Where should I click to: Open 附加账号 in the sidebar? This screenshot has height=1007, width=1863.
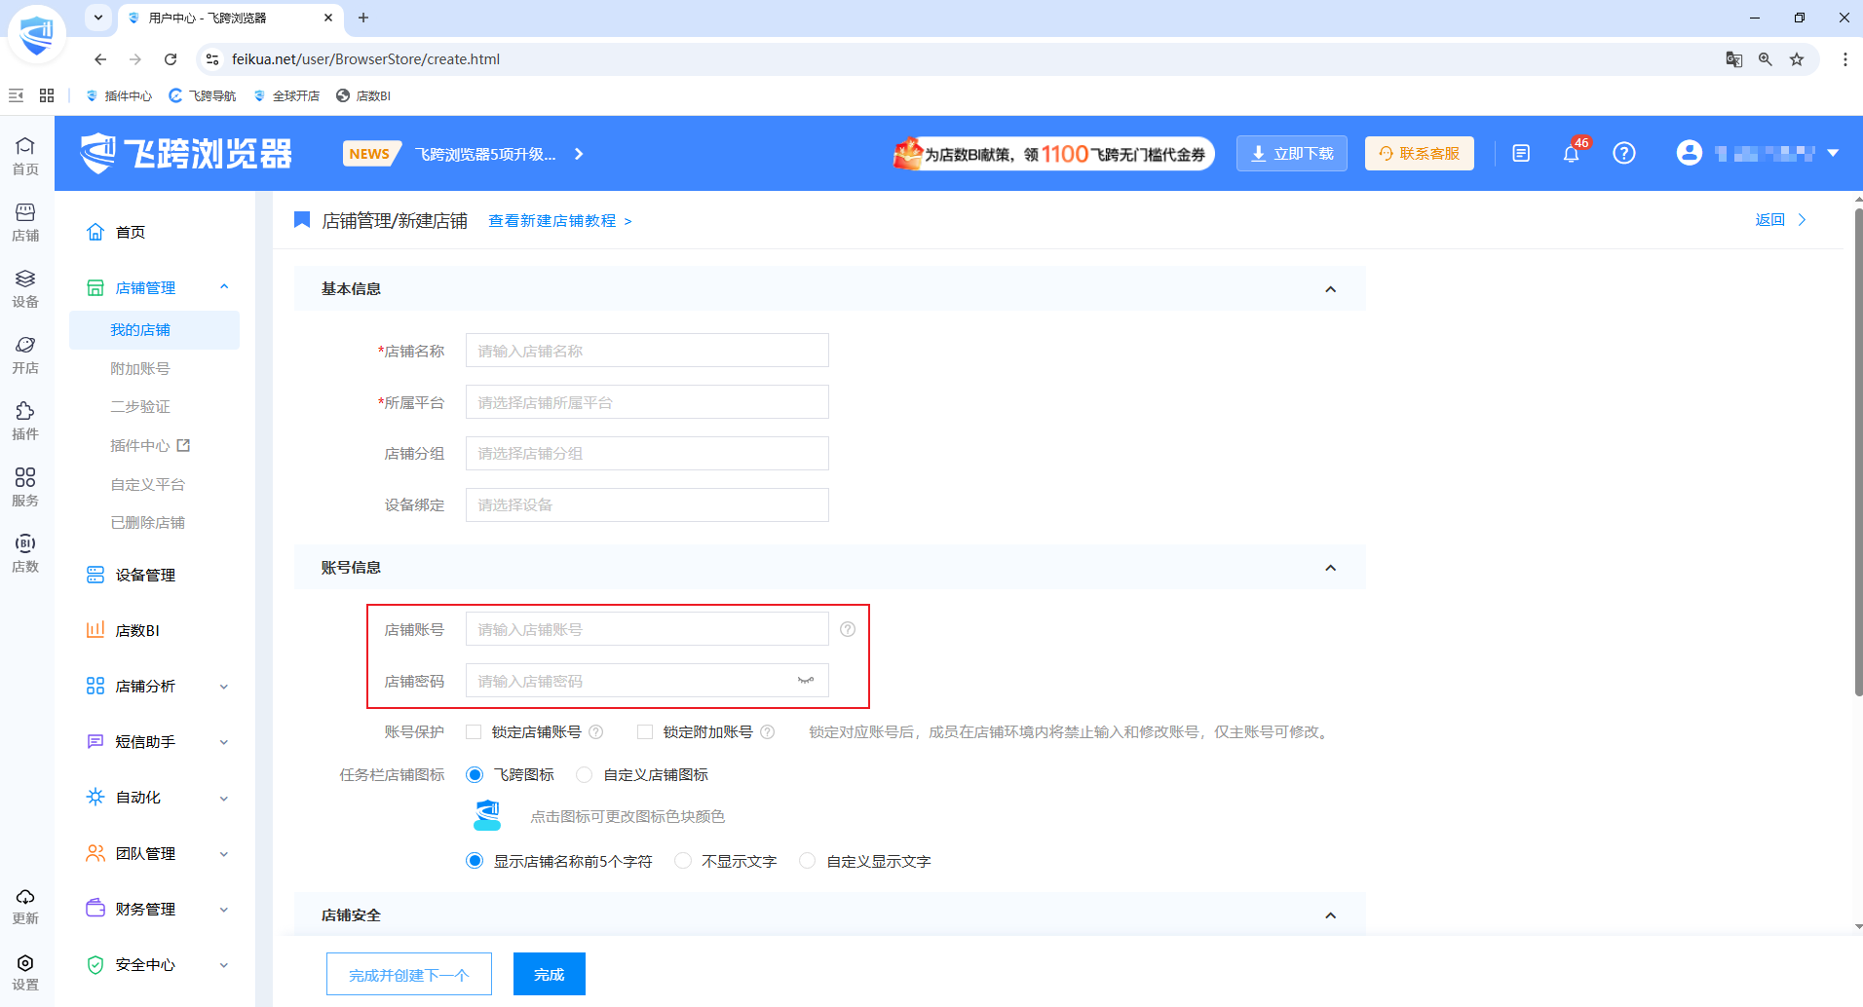coord(140,368)
